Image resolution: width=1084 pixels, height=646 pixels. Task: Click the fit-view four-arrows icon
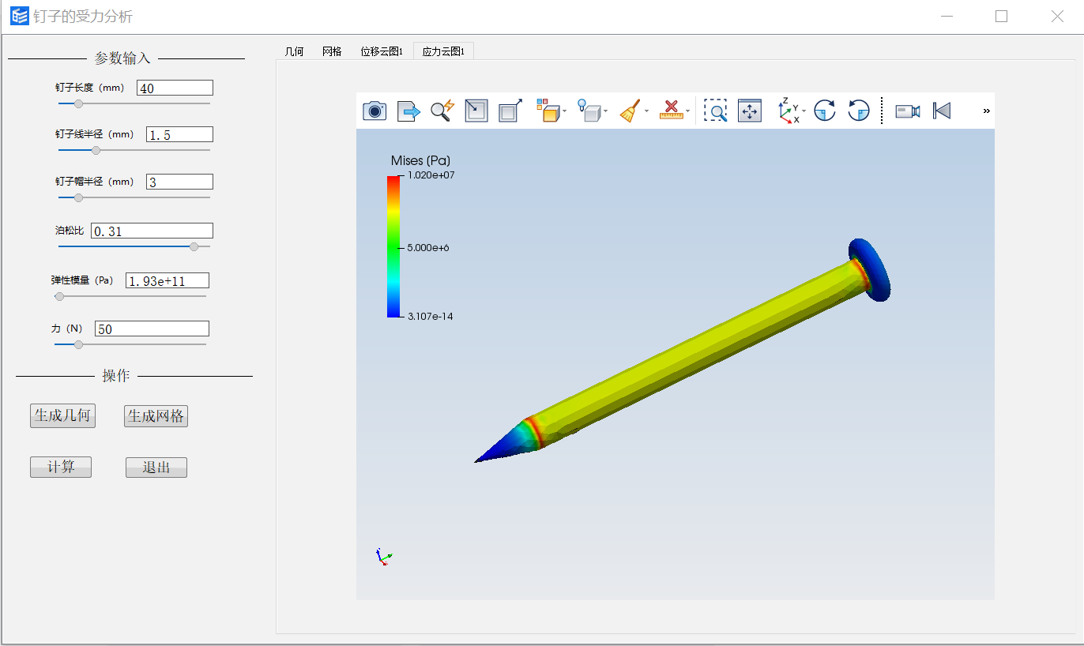click(x=750, y=111)
